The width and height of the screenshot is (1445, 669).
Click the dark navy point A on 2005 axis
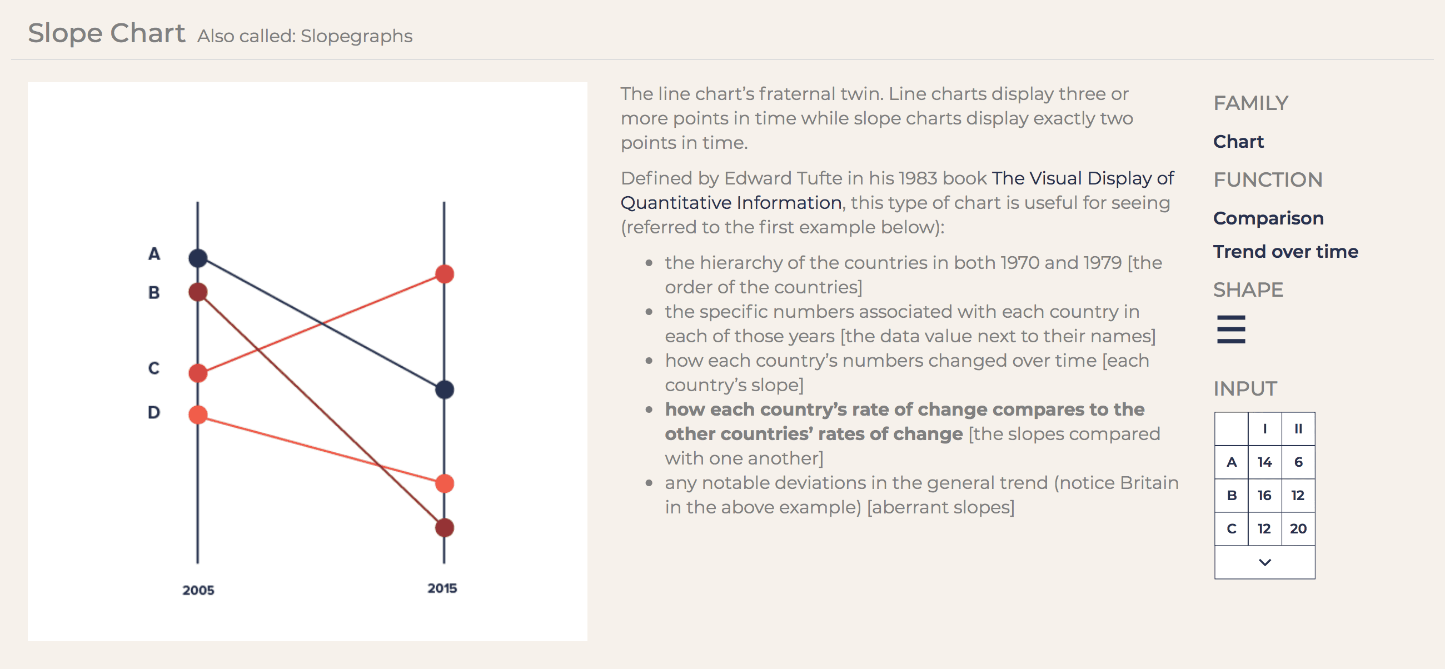pyautogui.click(x=197, y=258)
